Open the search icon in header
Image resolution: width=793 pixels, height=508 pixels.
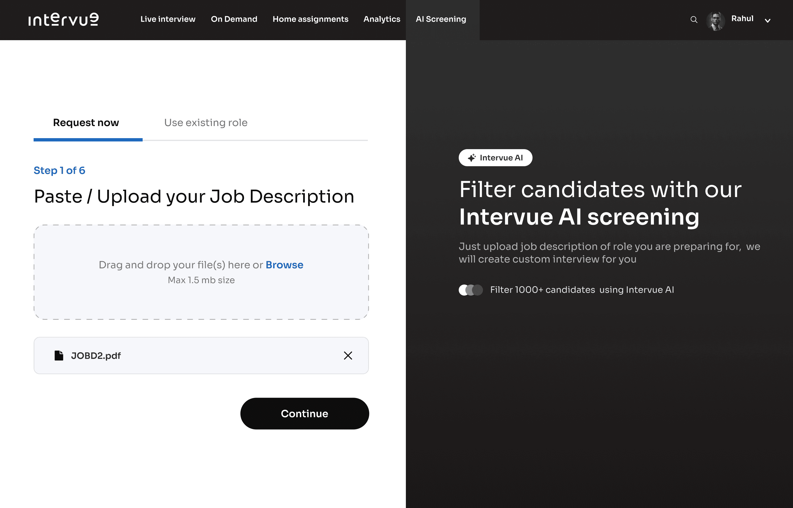694,20
